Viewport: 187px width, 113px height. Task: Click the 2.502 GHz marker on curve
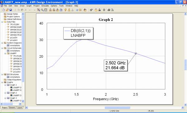pyautogui.click(x=136, y=54)
